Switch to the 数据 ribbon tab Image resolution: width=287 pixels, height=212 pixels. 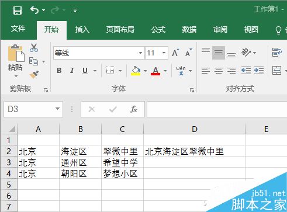pos(189,30)
